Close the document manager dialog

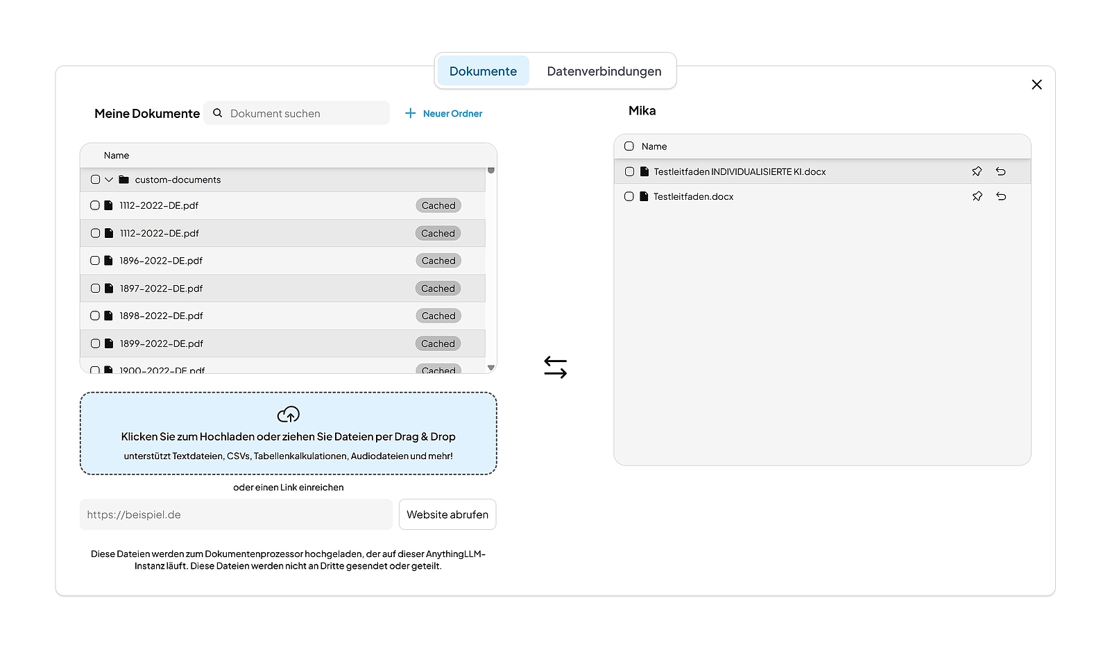(1036, 85)
